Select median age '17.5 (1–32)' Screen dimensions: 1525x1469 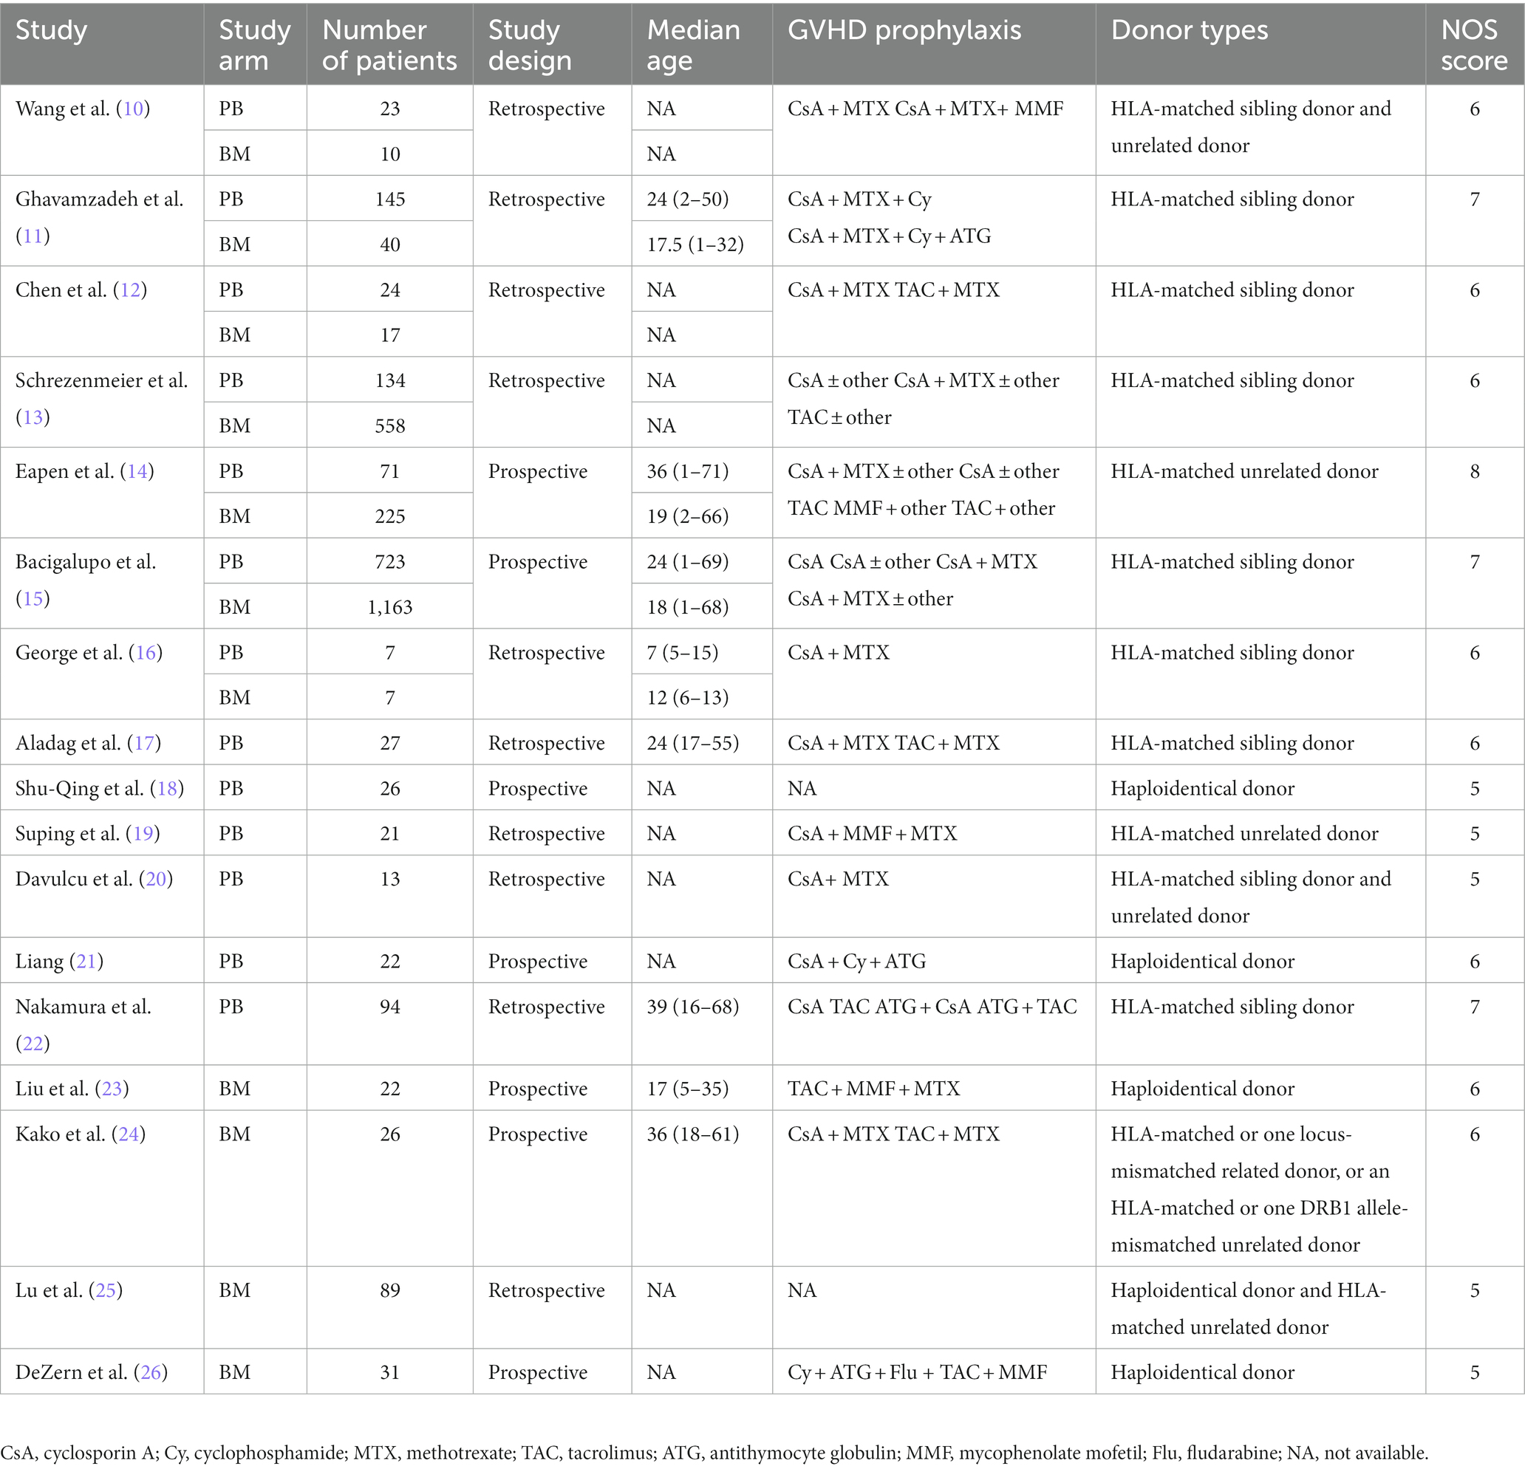tap(695, 245)
